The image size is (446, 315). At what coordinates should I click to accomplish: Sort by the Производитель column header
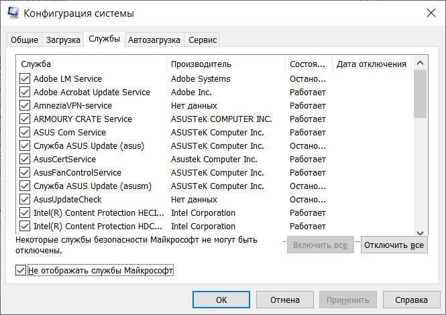(225, 64)
